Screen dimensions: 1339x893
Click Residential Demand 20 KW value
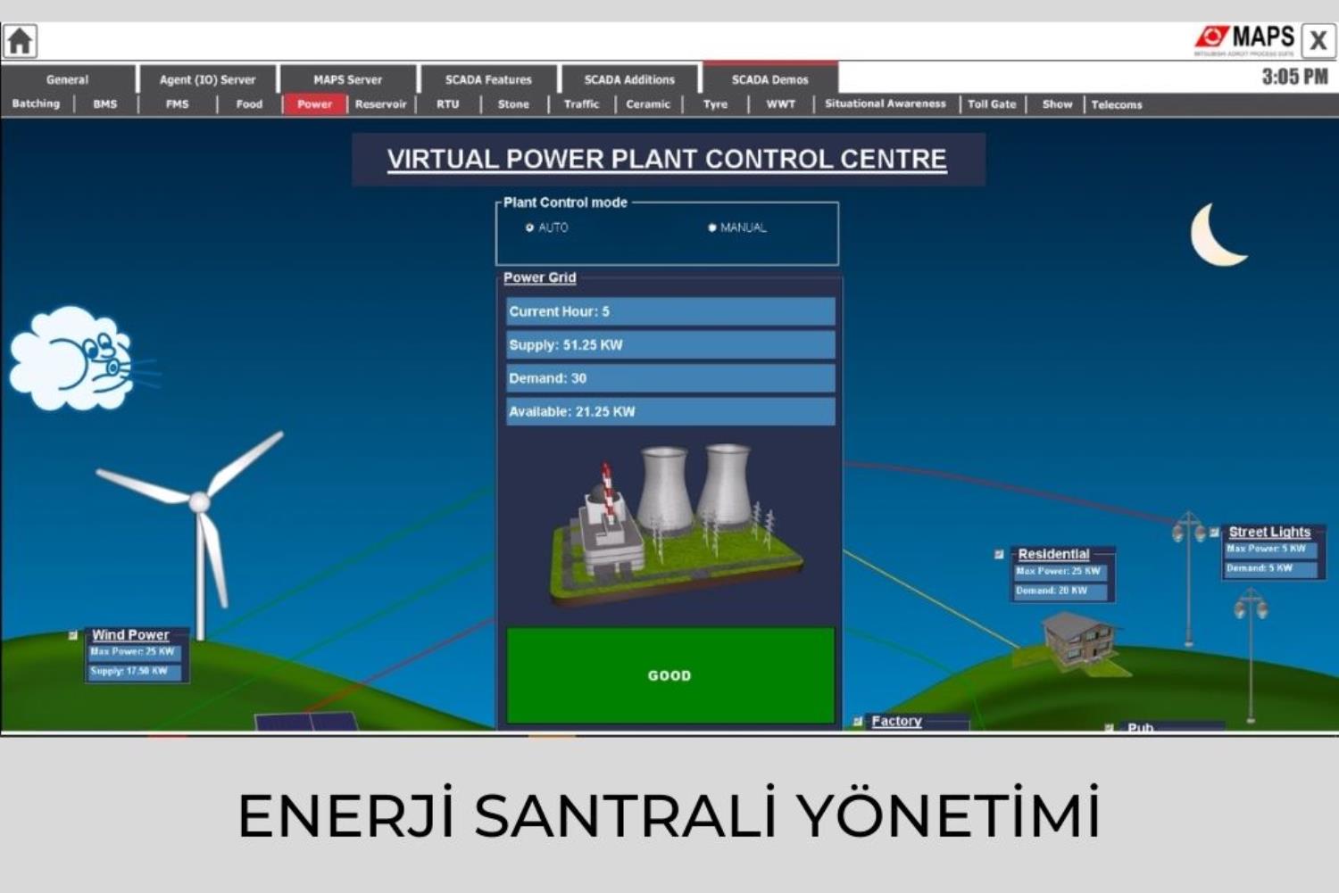point(1060,591)
